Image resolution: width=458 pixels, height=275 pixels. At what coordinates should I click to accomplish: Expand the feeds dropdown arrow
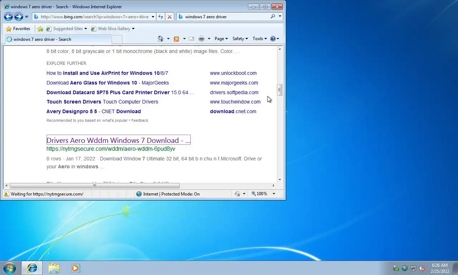[x=184, y=39]
